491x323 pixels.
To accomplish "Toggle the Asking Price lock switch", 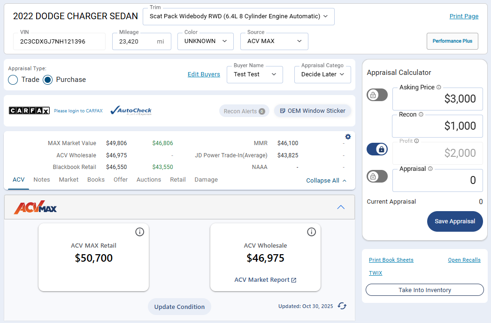I will click(377, 95).
